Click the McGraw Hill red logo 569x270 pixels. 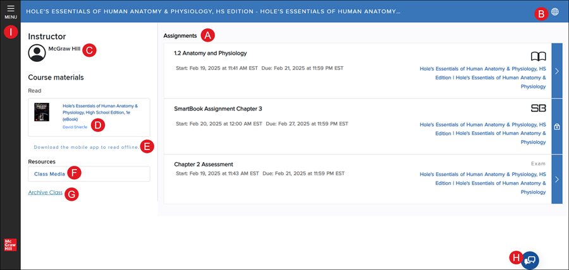(x=10, y=245)
